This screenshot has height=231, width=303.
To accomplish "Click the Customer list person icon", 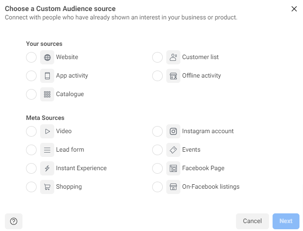I will point(173,57).
